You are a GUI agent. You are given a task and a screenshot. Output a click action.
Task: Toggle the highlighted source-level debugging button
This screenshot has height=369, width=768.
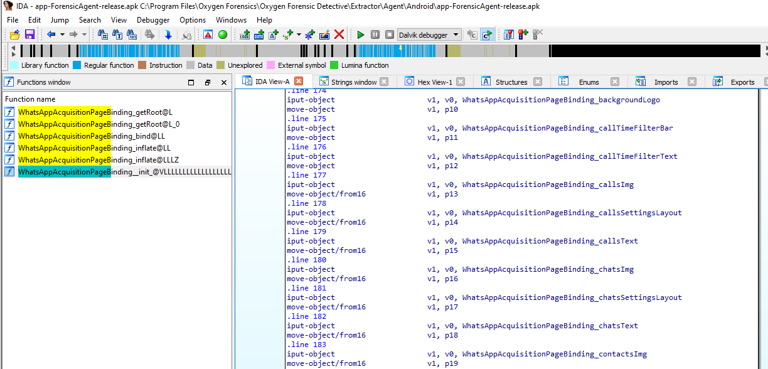(487, 35)
